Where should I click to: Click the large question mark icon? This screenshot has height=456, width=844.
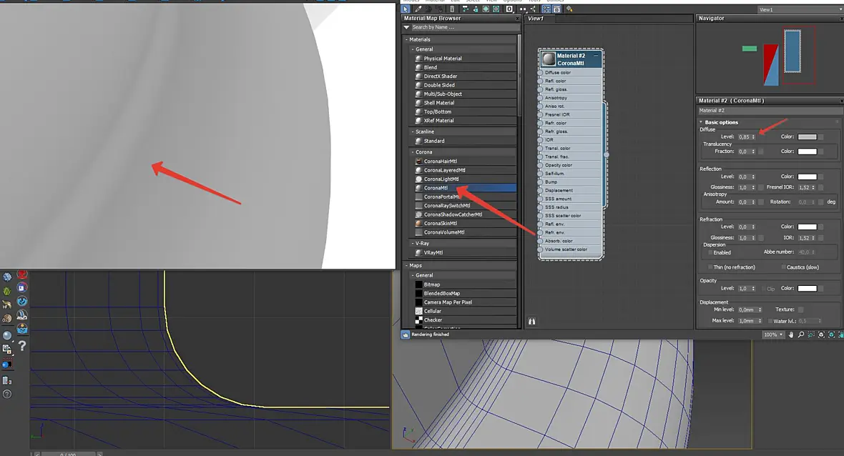pos(22,346)
